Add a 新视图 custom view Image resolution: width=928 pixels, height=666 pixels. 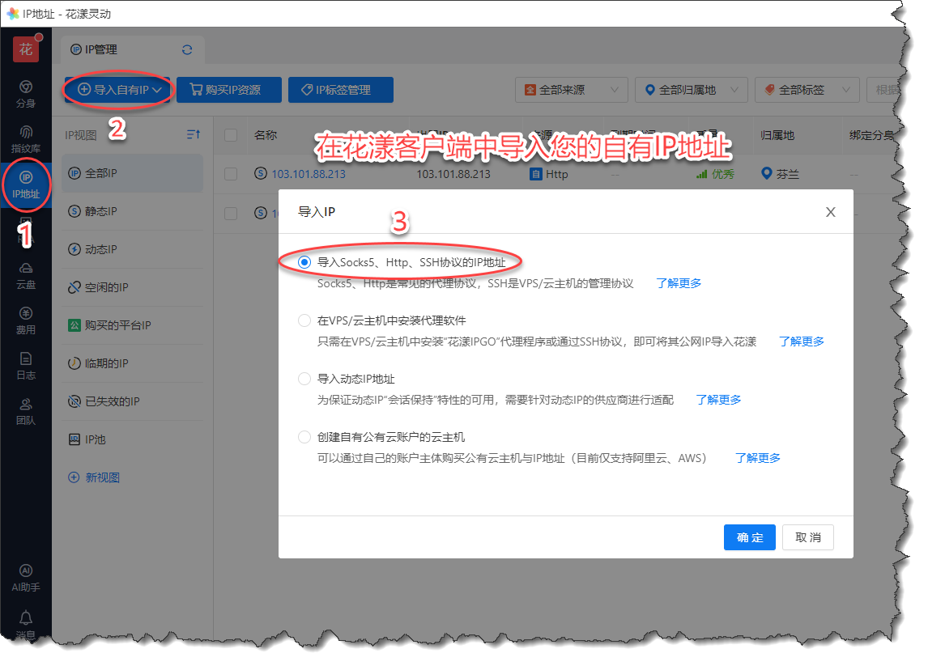[95, 477]
